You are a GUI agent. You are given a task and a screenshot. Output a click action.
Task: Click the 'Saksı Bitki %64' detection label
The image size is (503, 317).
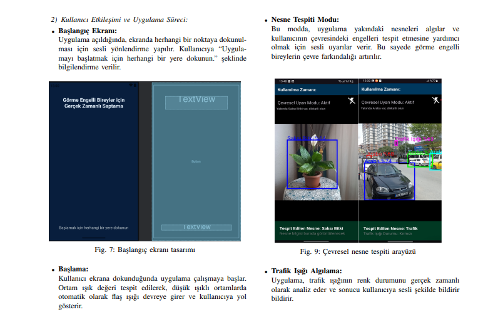307,138
